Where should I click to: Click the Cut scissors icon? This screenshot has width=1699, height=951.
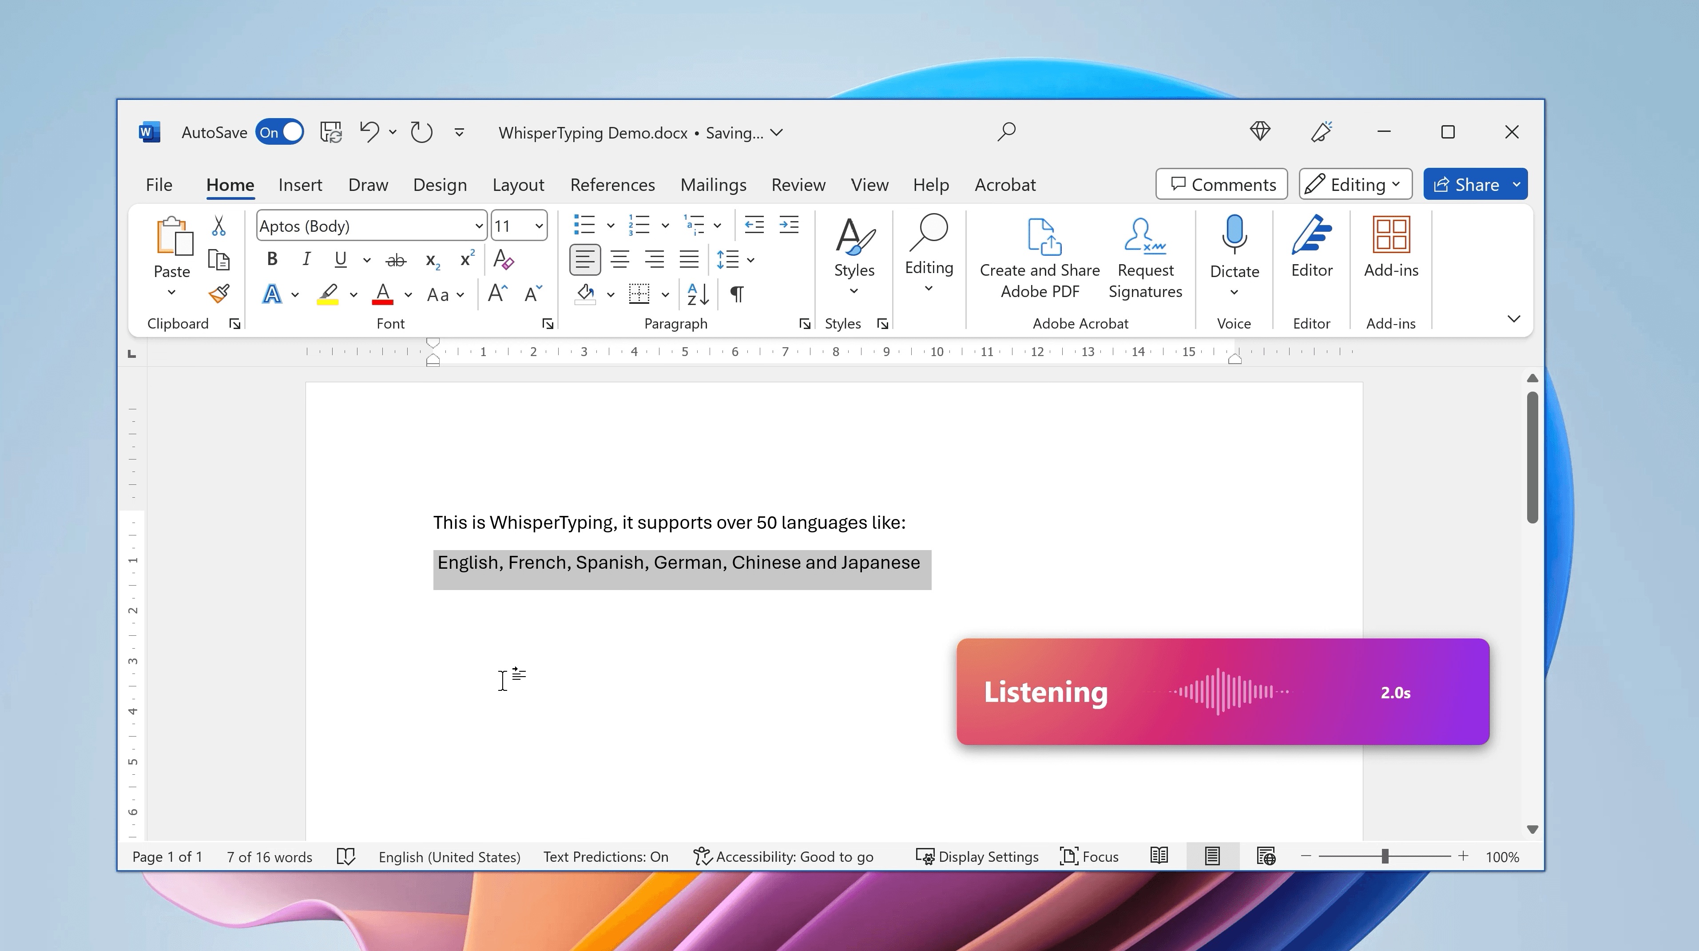pos(219,226)
